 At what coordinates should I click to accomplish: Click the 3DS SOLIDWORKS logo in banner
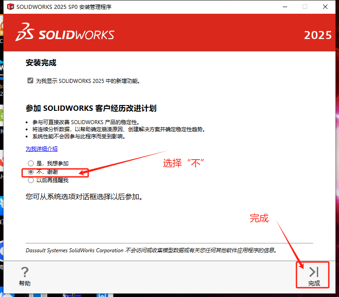[65, 32]
